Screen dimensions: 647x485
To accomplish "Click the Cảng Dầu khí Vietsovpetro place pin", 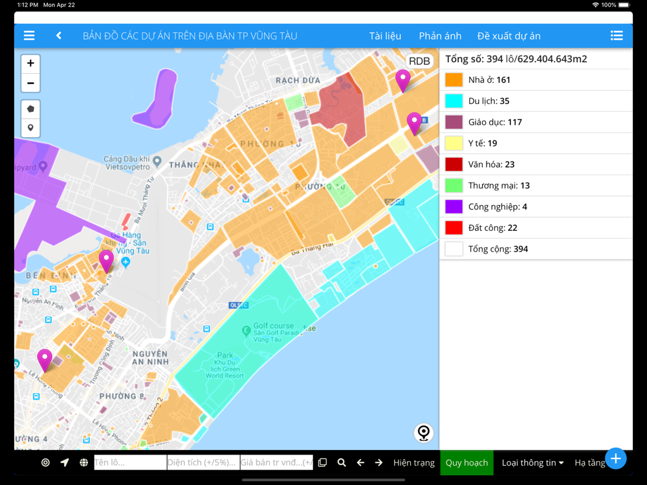I will [x=157, y=161].
